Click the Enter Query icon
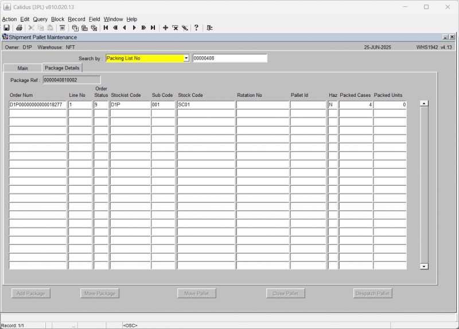The image size is (459, 329). (75, 28)
